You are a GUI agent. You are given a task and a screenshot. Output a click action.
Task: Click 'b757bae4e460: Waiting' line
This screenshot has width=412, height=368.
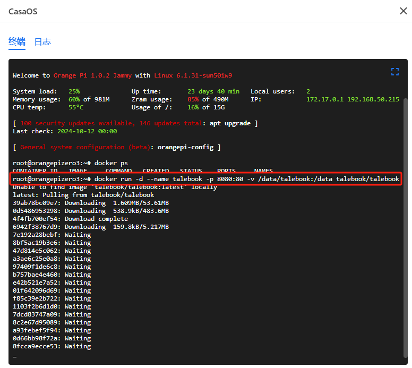(x=51, y=275)
